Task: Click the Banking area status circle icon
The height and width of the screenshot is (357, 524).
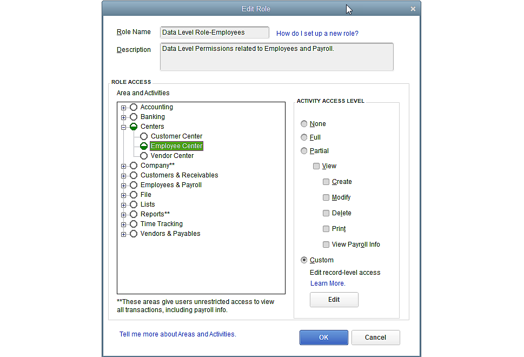Action: [134, 117]
